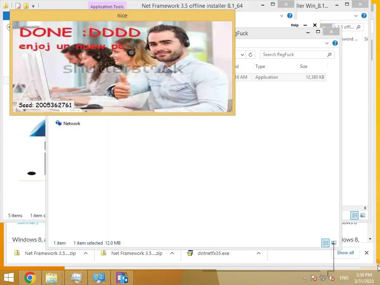This screenshot has height=285, width=380.
Task: Click the Search RegFuck input field
Action: (x=294, y=55)
